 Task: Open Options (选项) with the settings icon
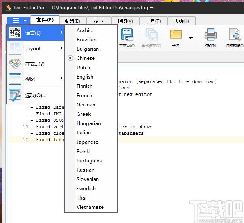(x=15, y=95)
